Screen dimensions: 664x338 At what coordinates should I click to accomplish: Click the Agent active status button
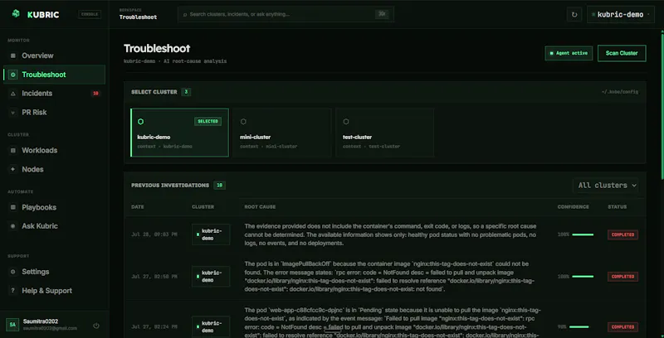[569, 53]
